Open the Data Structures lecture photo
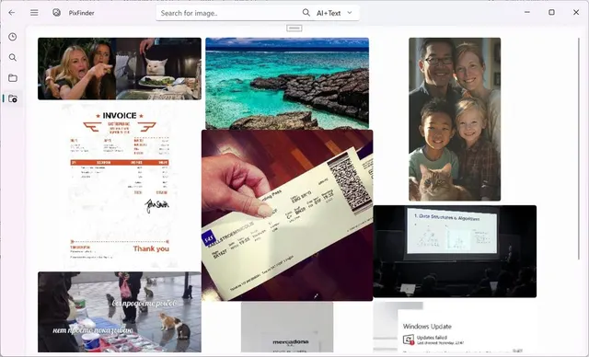The width and height of the screenshot is (589, 357). (455, 251)
